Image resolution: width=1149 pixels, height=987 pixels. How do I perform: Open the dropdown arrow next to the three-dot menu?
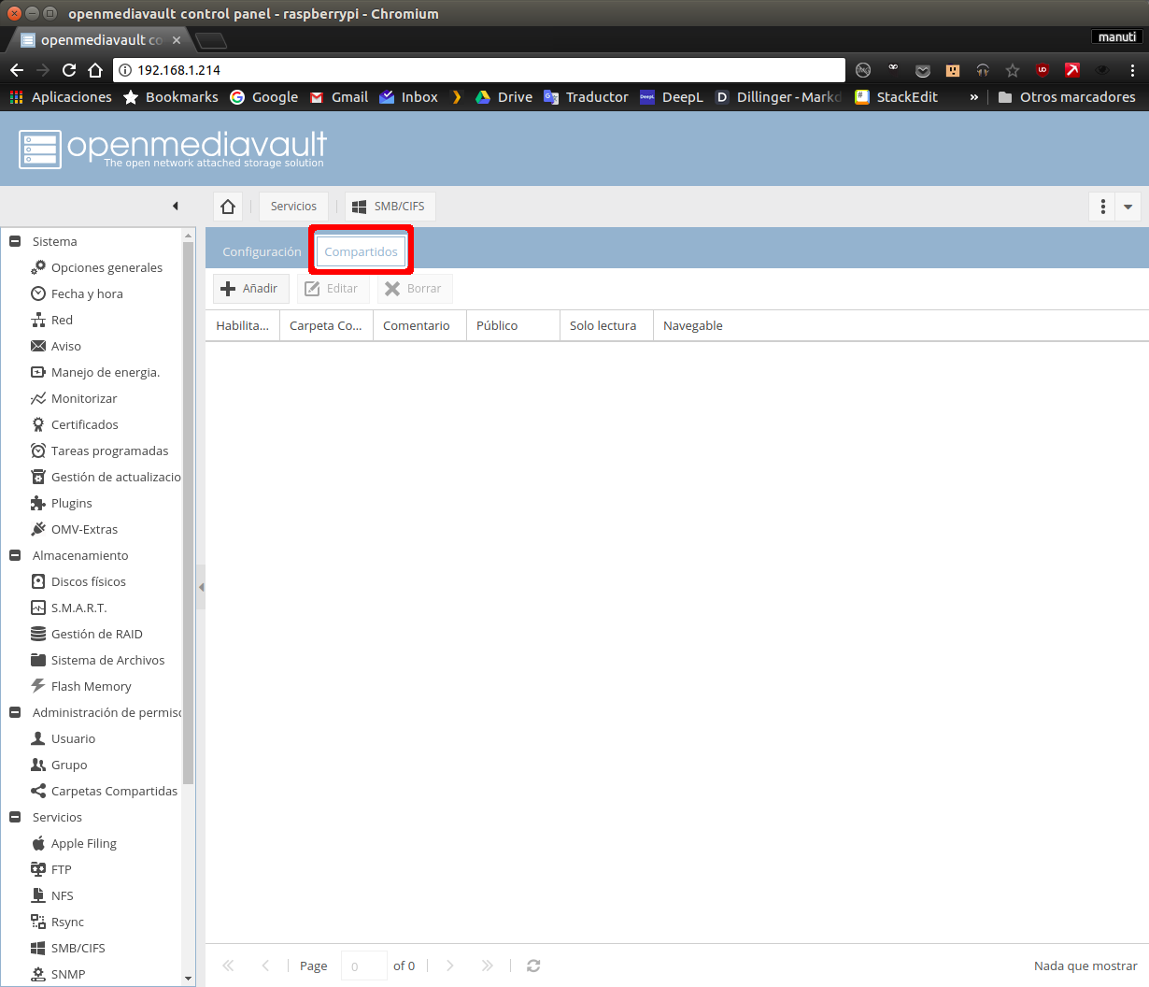[1128, 207]
